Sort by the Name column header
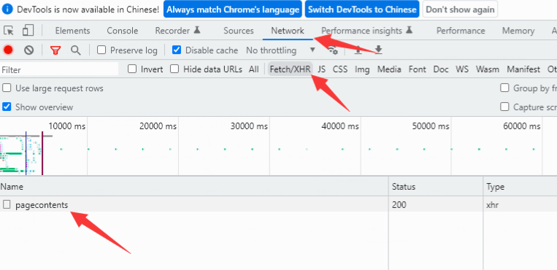557x270 pixels. pos(194,187)
